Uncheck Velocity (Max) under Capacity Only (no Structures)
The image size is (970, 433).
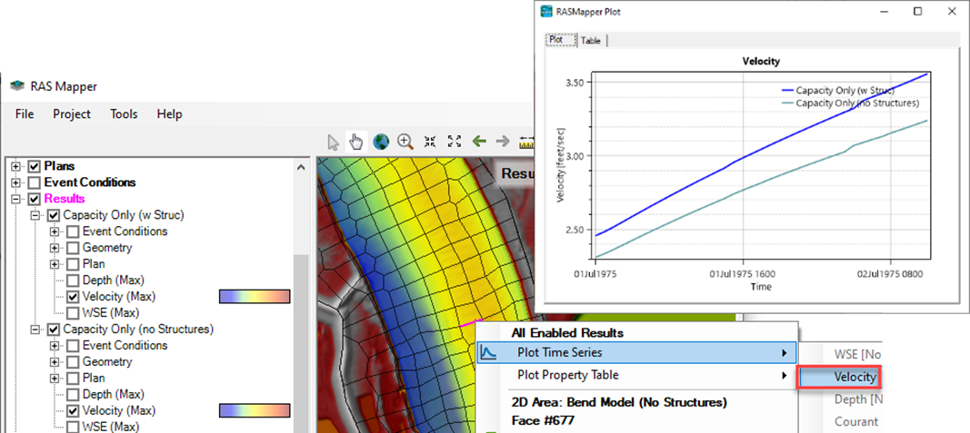(x=73, y=411)
